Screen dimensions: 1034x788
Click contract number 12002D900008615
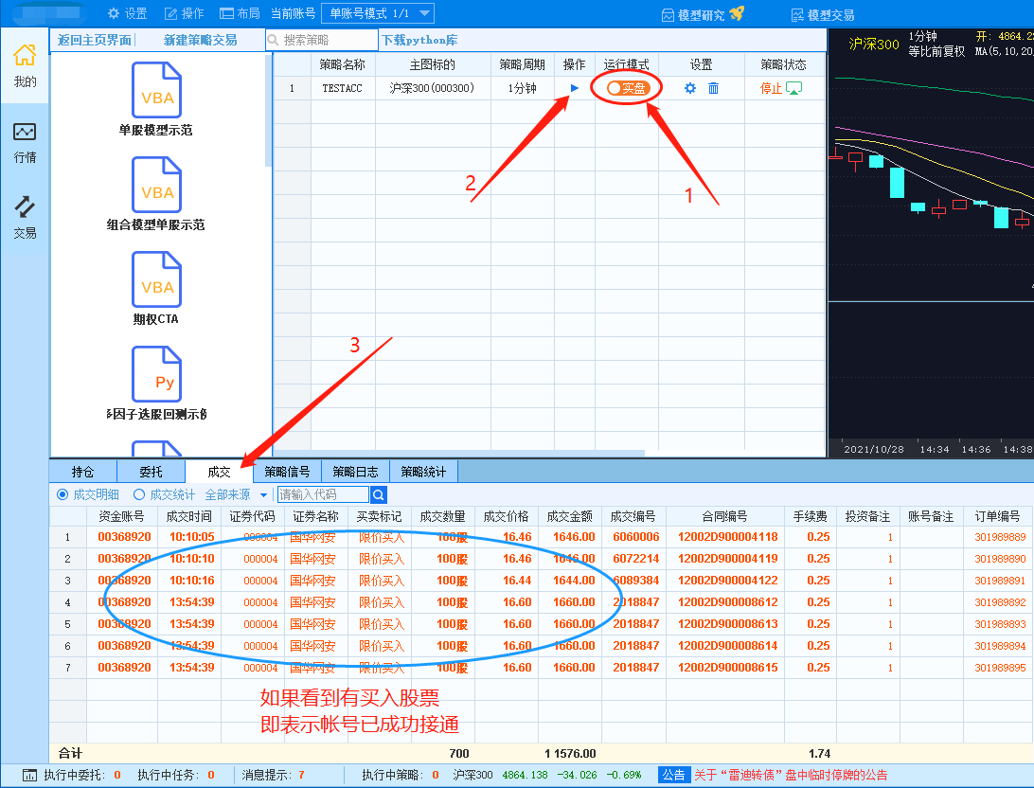point(727,668)
